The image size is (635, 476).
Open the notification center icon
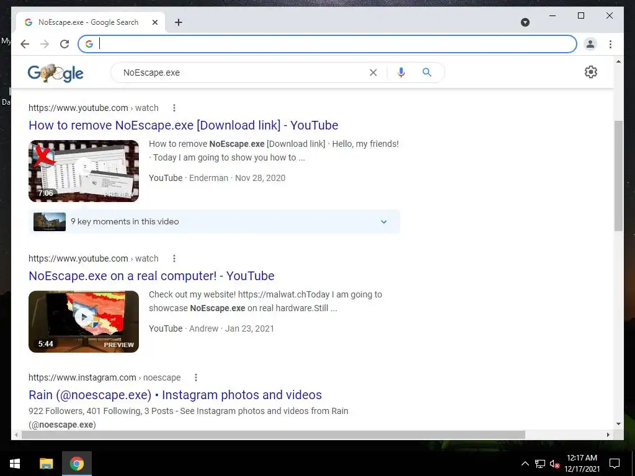point(615,464)
